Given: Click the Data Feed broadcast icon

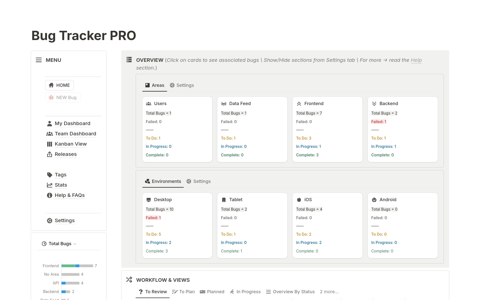Looking at the screenshot, I should [x=224, y=104].
